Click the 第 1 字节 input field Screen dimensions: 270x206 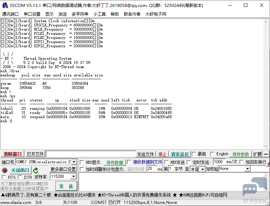(x=171, y=169)
